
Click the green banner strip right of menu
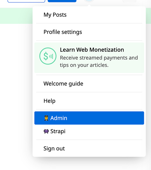point(148,16)
